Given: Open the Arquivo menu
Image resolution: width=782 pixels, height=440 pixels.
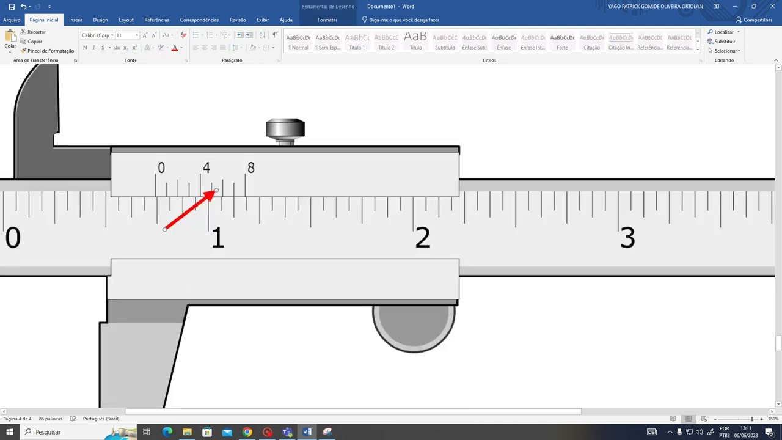Looking at the screenshot, I should (x=12, y=20).
